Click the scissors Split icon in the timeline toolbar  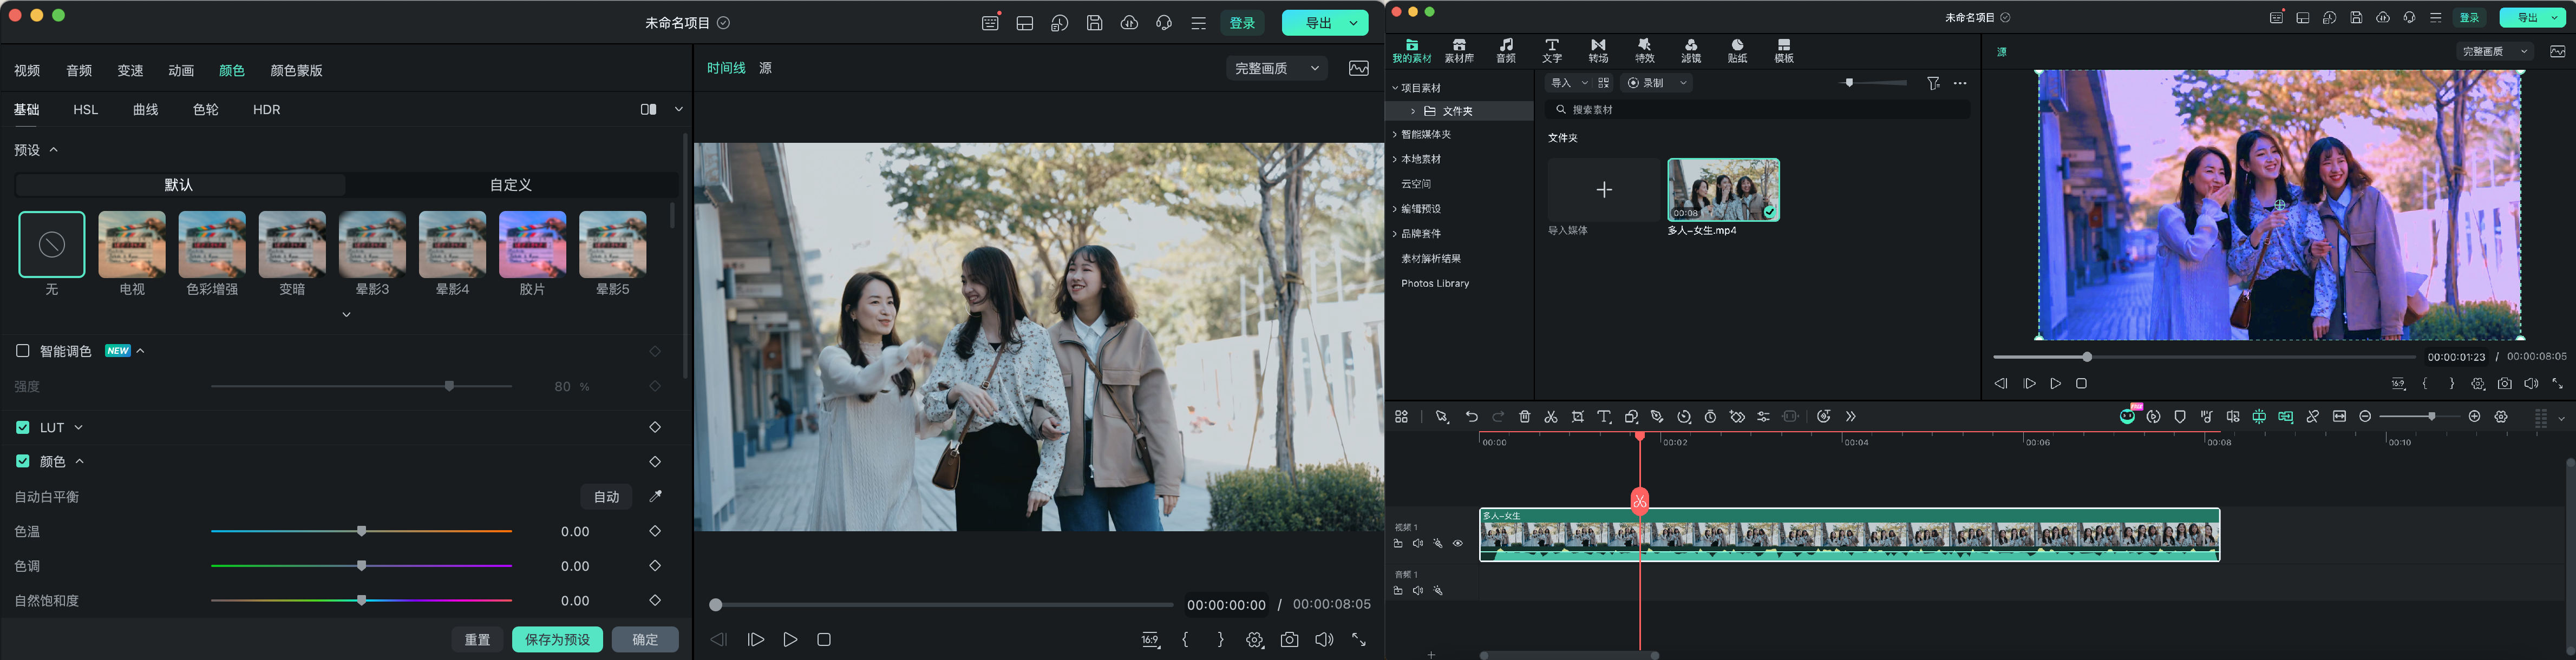(x=1551, y=417)
